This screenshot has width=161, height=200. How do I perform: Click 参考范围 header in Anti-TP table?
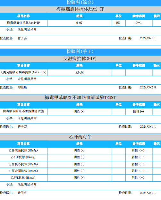(139, 16)
